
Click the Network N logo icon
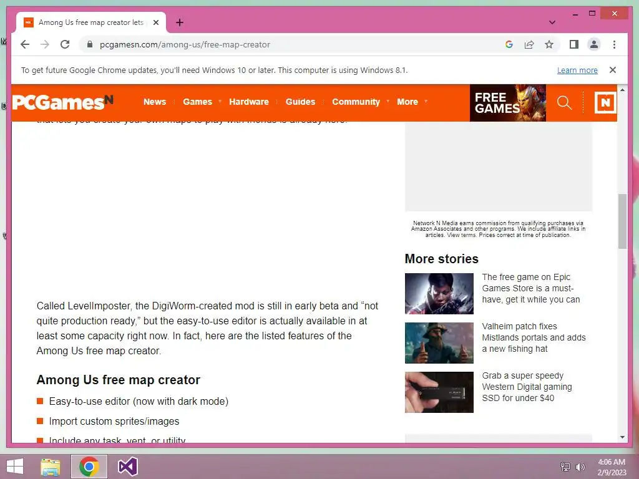605,103
